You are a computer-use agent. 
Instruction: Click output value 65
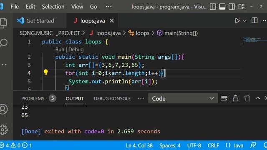(25, 115)
